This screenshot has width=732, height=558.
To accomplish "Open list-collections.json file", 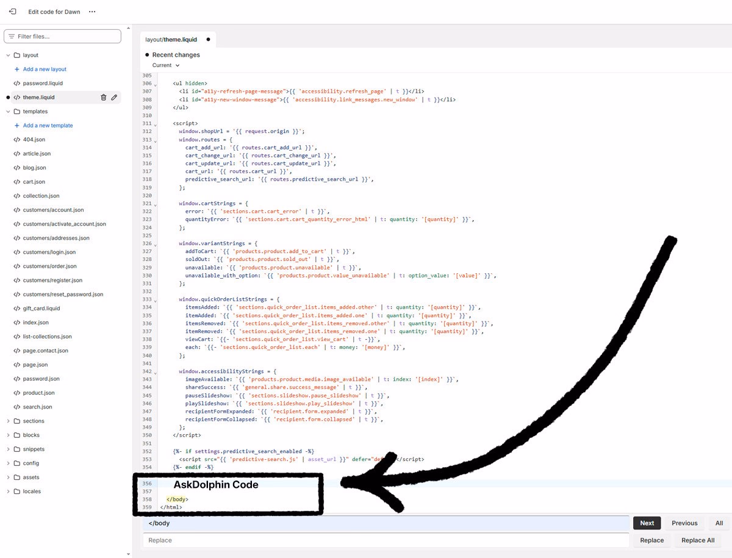I will pos(48,335).
